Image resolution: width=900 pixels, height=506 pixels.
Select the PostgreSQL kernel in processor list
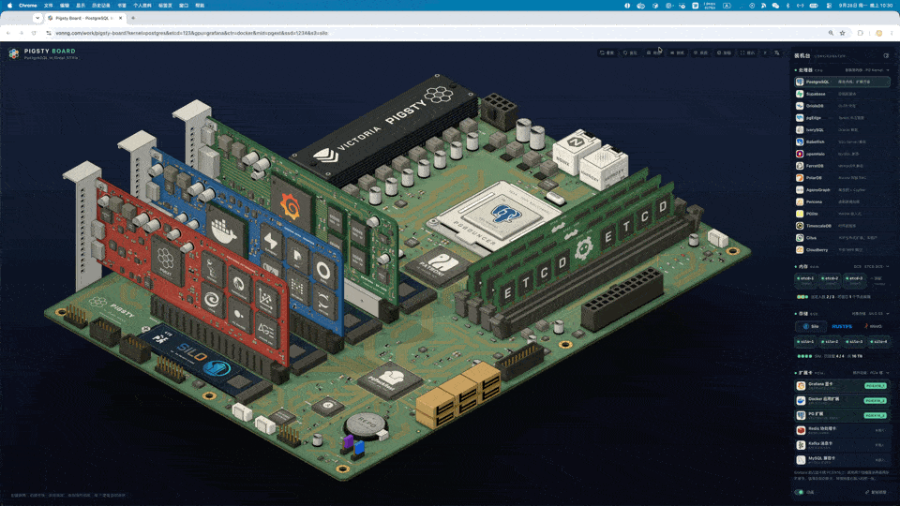pos(842,82)
